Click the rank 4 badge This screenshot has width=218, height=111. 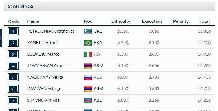pos(13,66)
